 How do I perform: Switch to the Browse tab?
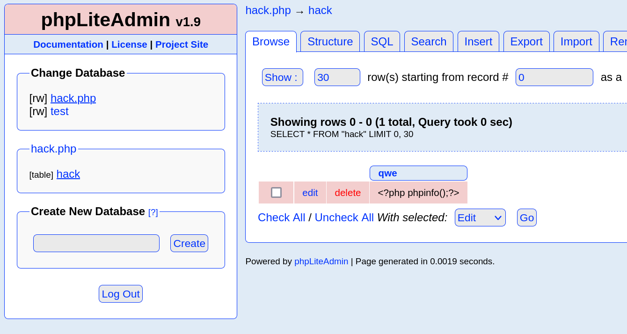click(271, 42)
